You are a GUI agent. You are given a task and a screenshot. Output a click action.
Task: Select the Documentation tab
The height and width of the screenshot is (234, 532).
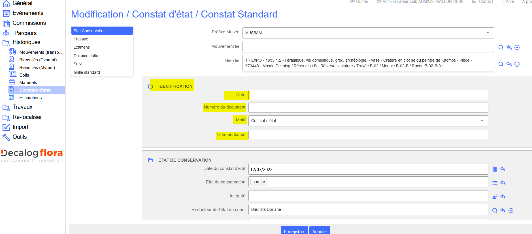point(87,56)
